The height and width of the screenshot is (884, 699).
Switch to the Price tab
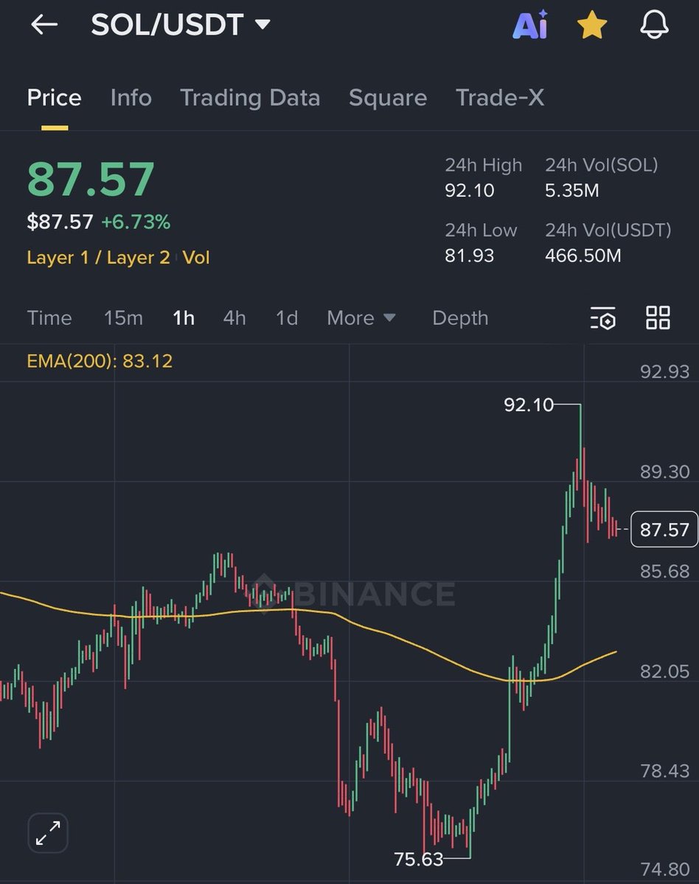pyautogui.click(x=54, y=98)
